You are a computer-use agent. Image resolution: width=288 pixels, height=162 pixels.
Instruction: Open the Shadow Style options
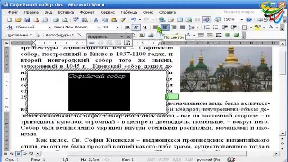point(227,35)
